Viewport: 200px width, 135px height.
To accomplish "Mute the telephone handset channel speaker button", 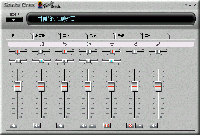I will (154, 125).
